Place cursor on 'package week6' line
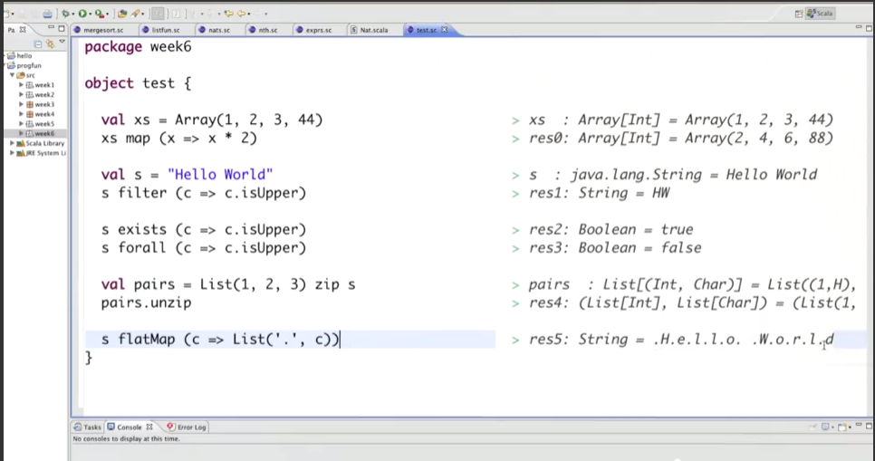Viewport: 875px width, 461px height. click(138, 47)
